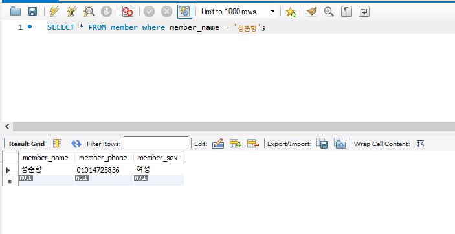Stop query execution hand icon
The image size is (455, 234).
click(x=106, y=12)
